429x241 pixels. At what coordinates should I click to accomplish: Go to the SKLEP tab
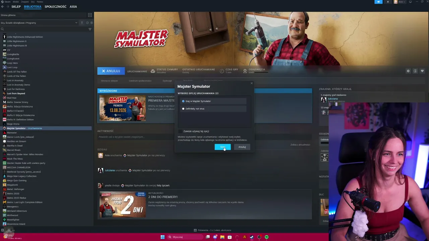tap(16, 7)
